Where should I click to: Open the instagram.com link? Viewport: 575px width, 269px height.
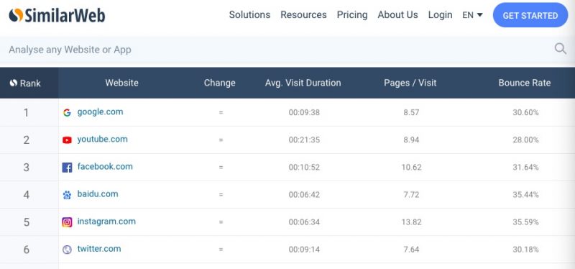106,222
